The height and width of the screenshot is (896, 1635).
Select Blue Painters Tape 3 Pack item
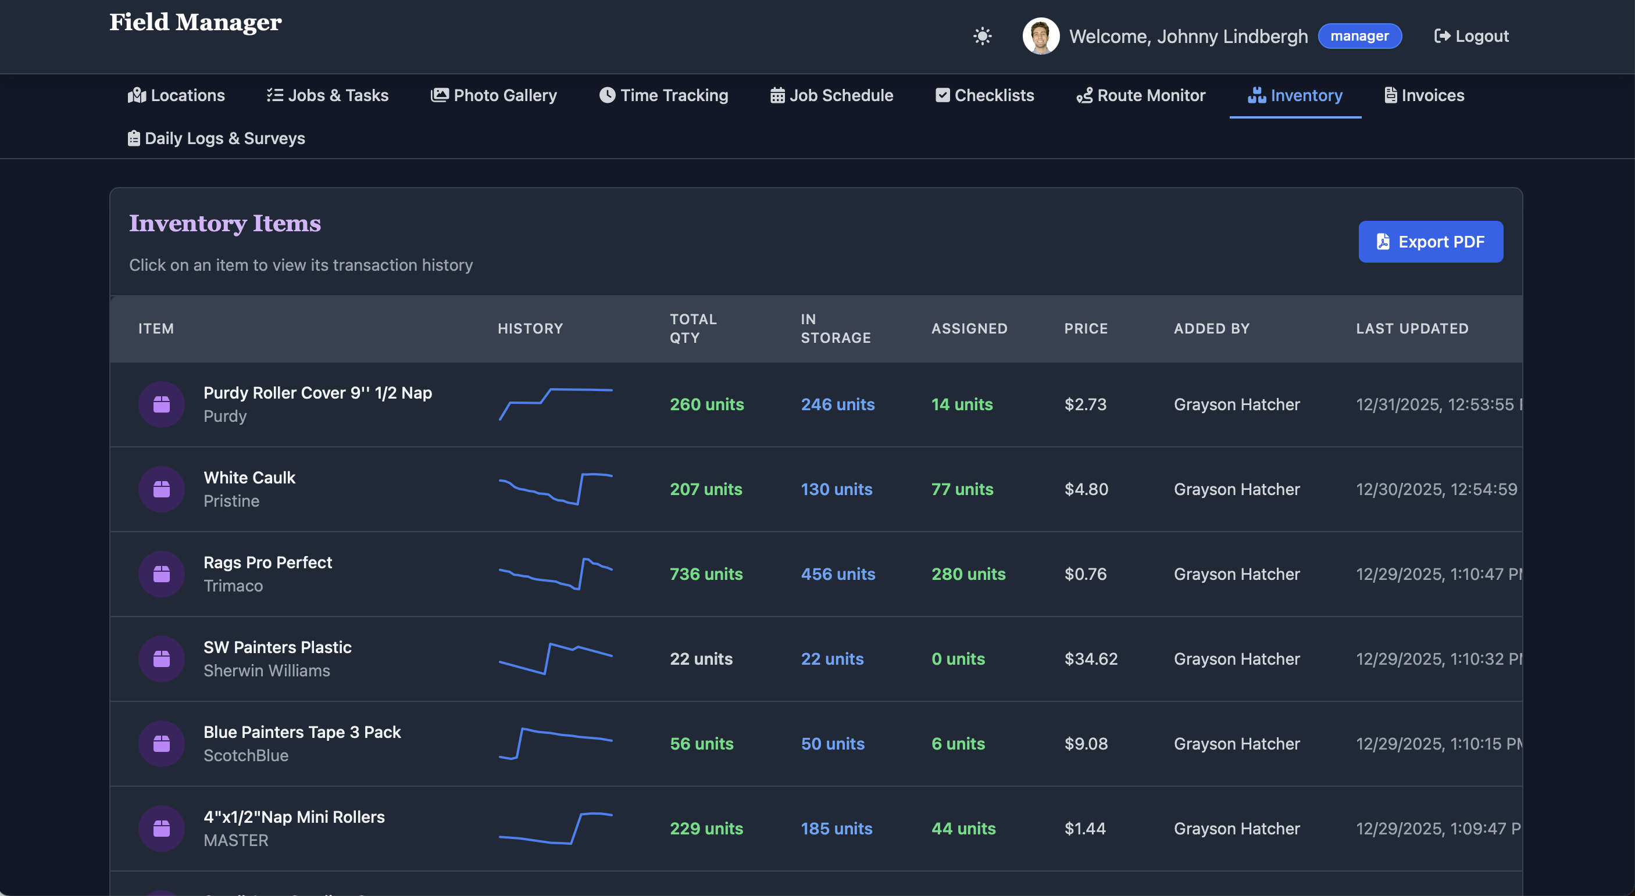pos(302,732)
